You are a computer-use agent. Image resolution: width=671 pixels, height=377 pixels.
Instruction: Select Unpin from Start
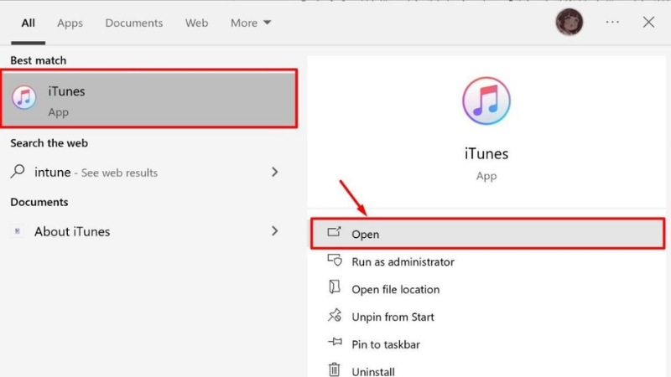click(x=393, y=318)
